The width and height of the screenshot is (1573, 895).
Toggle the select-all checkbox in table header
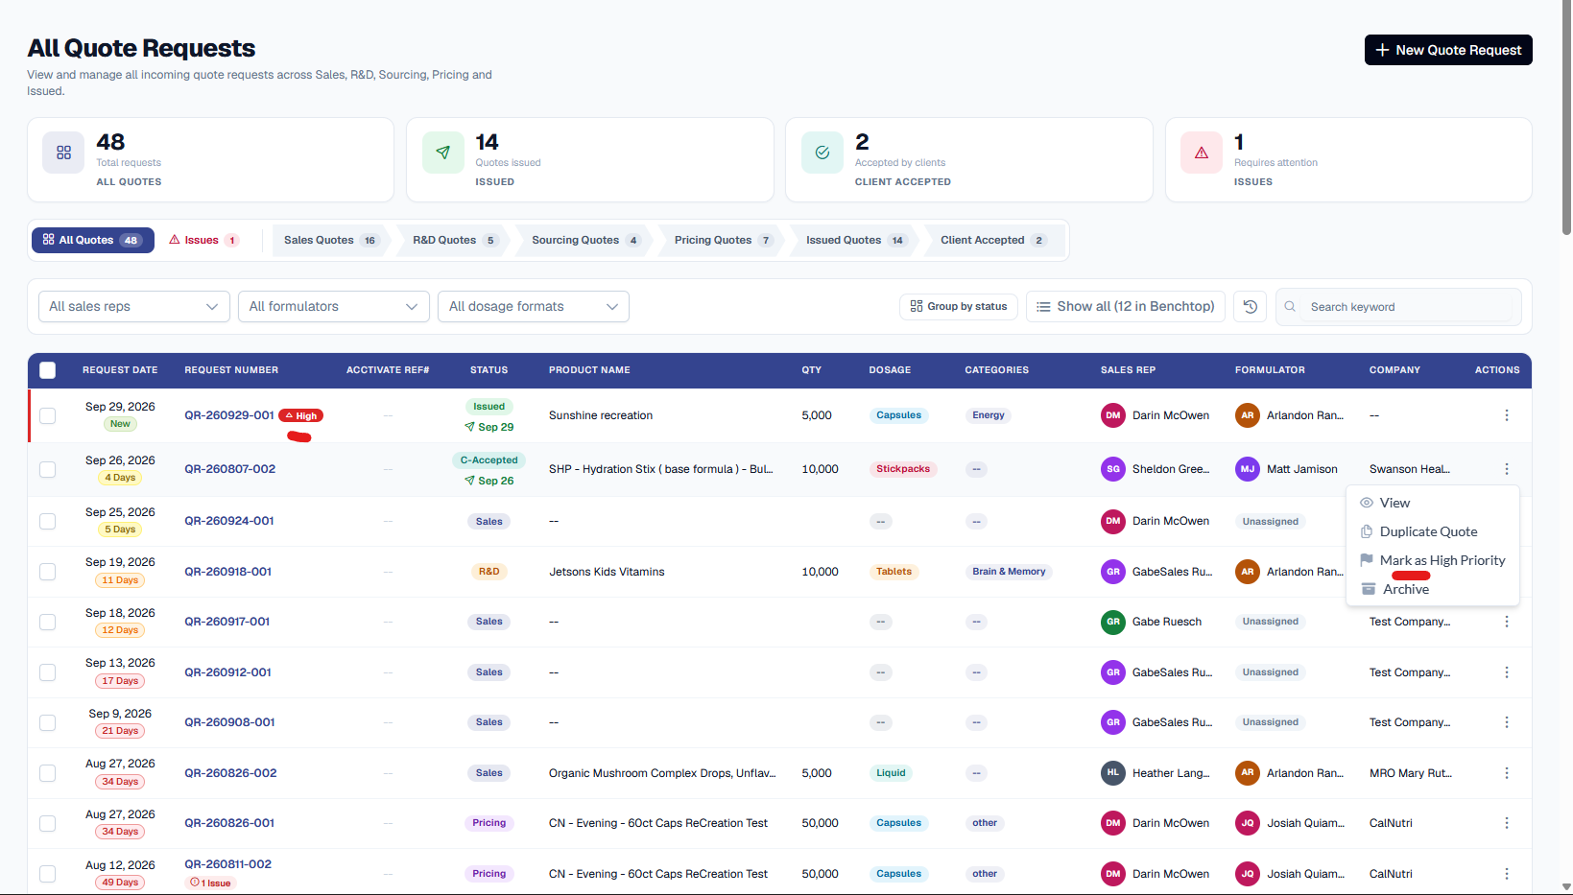(x=48, y=370)
